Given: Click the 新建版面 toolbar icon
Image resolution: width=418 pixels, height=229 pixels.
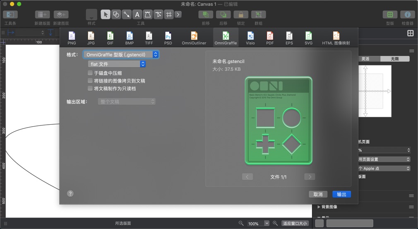Looking at the screenshot, I should (42, 14).
